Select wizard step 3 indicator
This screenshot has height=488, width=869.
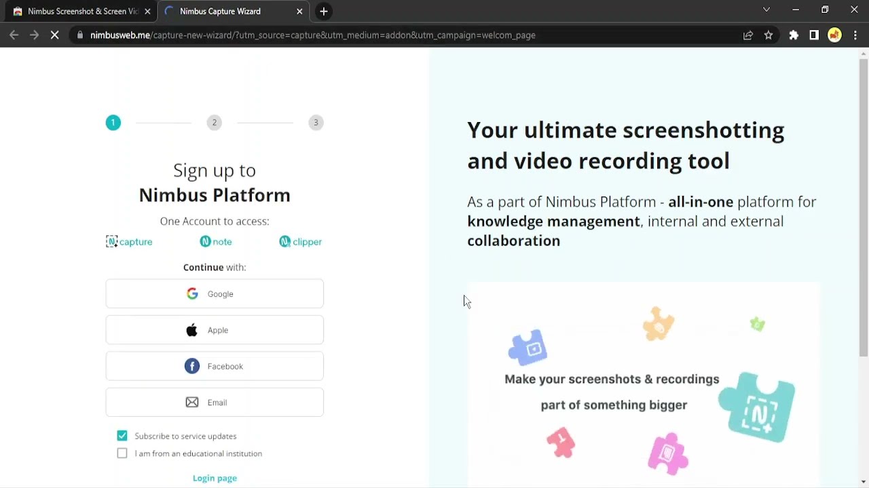[x=316, y=123]
